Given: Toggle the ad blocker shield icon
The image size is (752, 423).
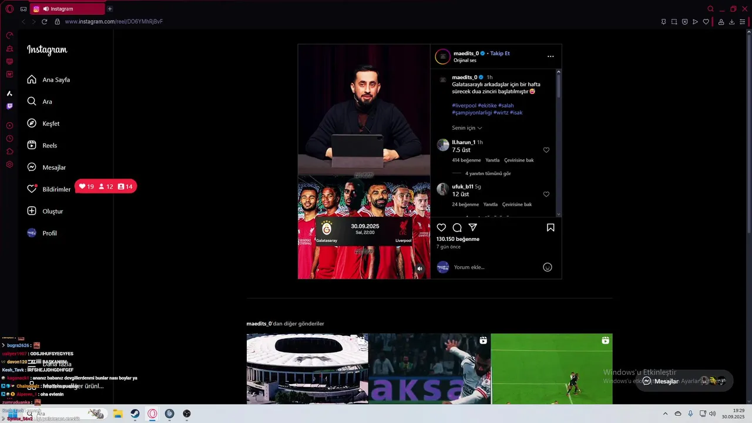Looking at the screenshot, I should 684,22.
